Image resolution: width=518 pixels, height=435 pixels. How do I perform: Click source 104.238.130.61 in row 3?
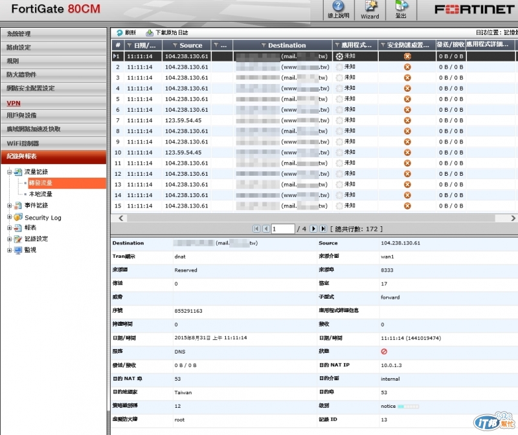(x=186, y=78)
